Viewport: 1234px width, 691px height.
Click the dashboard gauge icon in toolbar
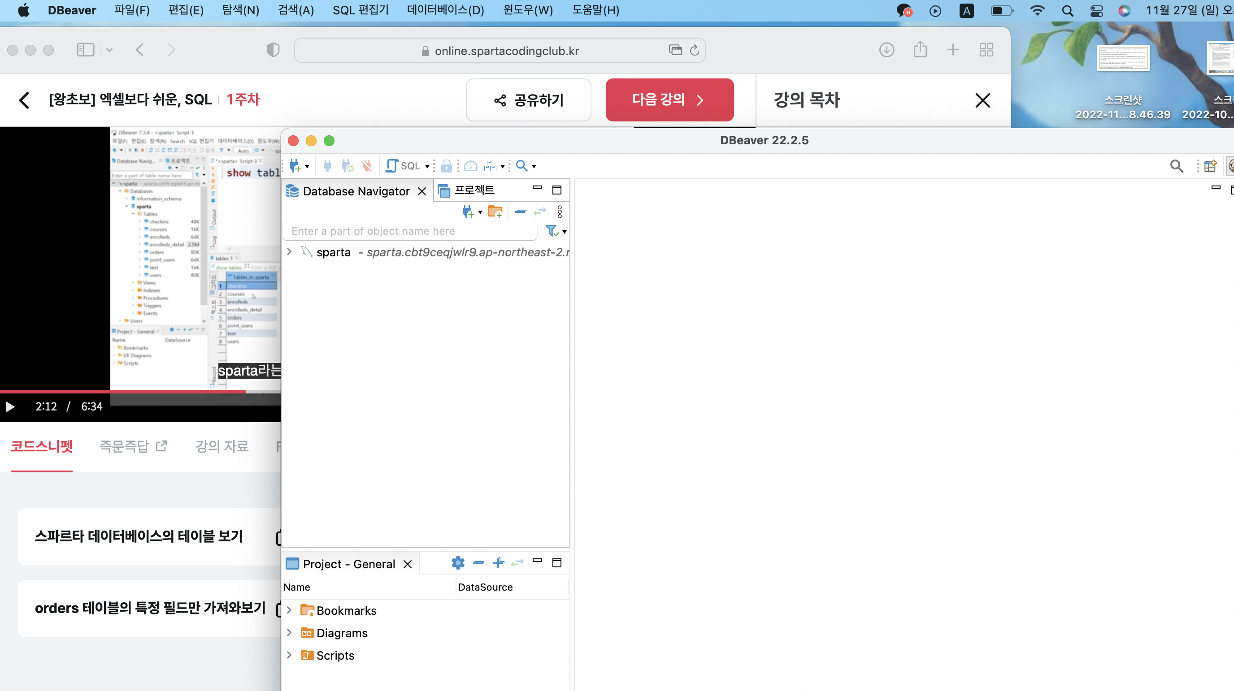471,166
